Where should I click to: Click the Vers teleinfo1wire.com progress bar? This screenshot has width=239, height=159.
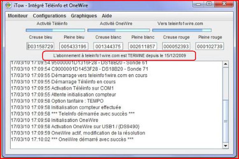point(182,30)
